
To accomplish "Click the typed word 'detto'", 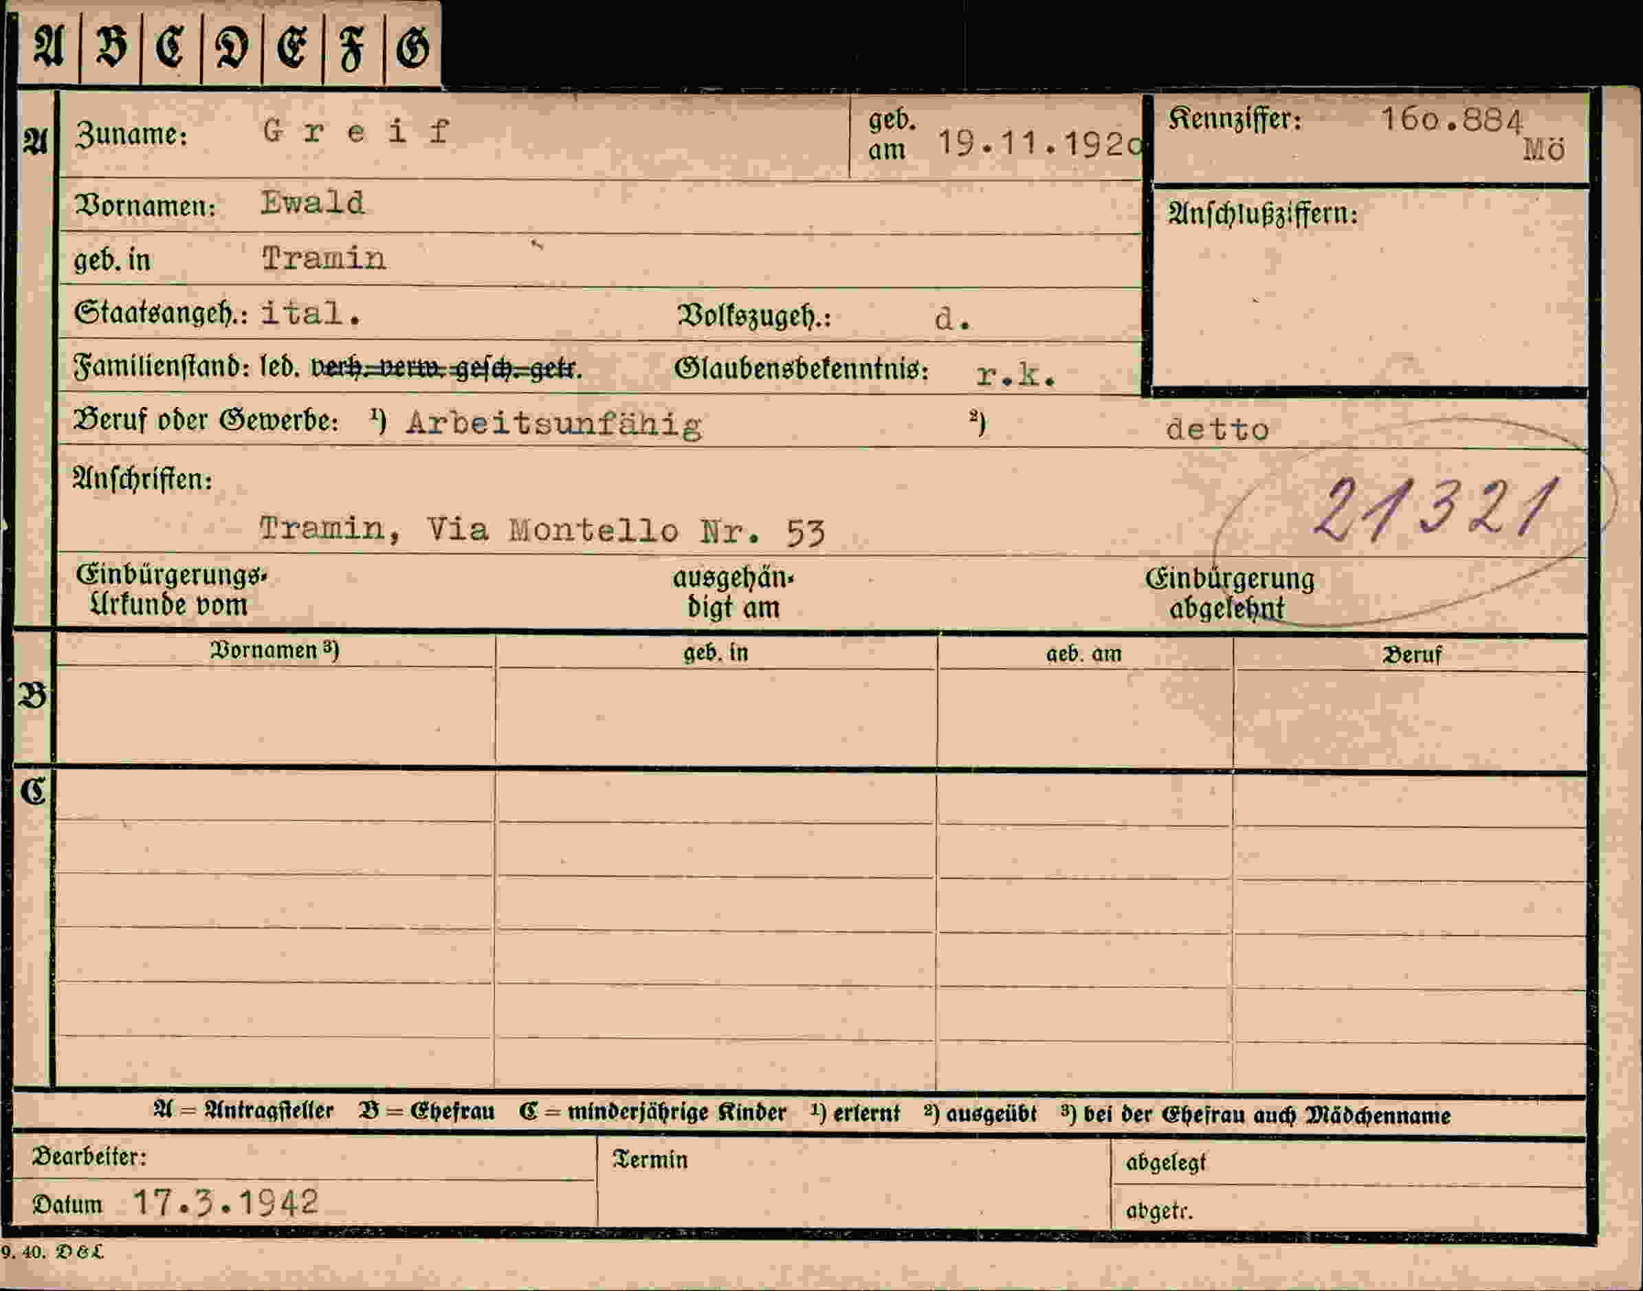I will pyautogui.click(x=1217, y=430).
